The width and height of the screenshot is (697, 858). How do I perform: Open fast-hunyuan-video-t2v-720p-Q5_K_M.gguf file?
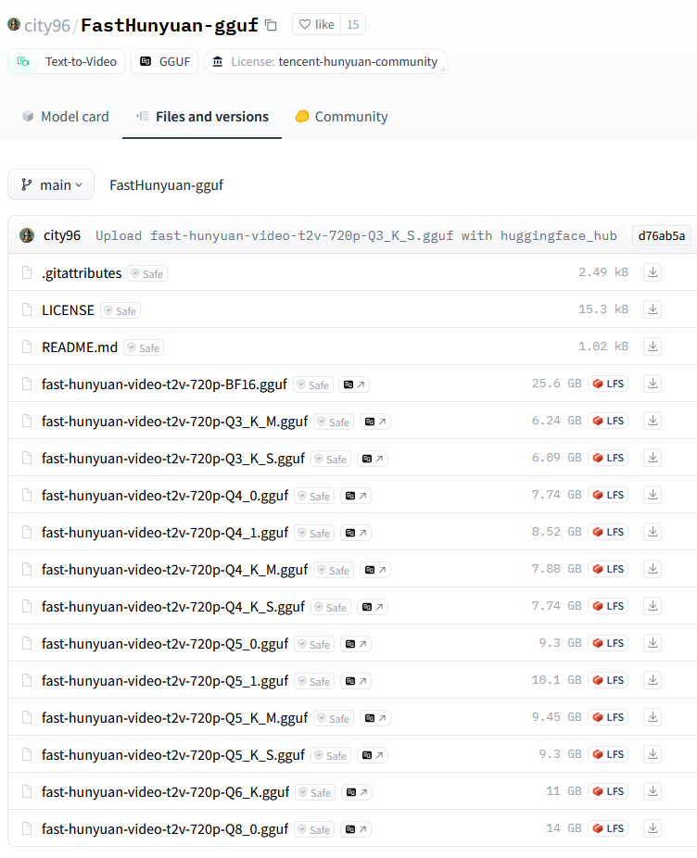pyautogui.click(x=174, y=718)
